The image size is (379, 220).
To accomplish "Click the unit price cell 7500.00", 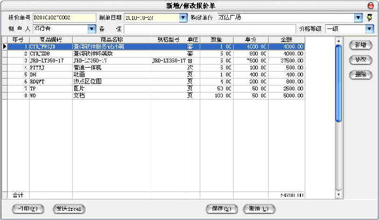I will 251,61.
